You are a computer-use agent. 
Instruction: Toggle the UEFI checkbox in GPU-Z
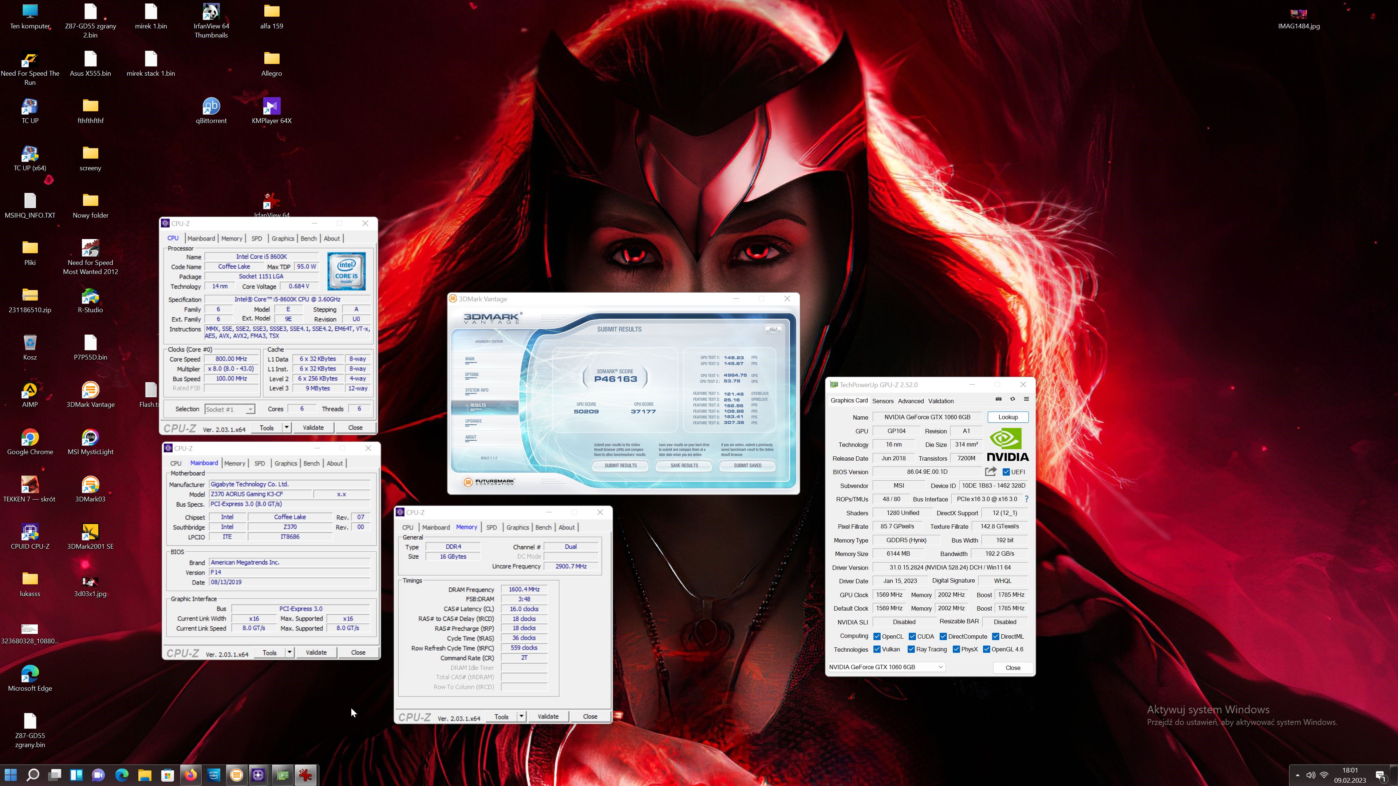(x=1006, y=472)
